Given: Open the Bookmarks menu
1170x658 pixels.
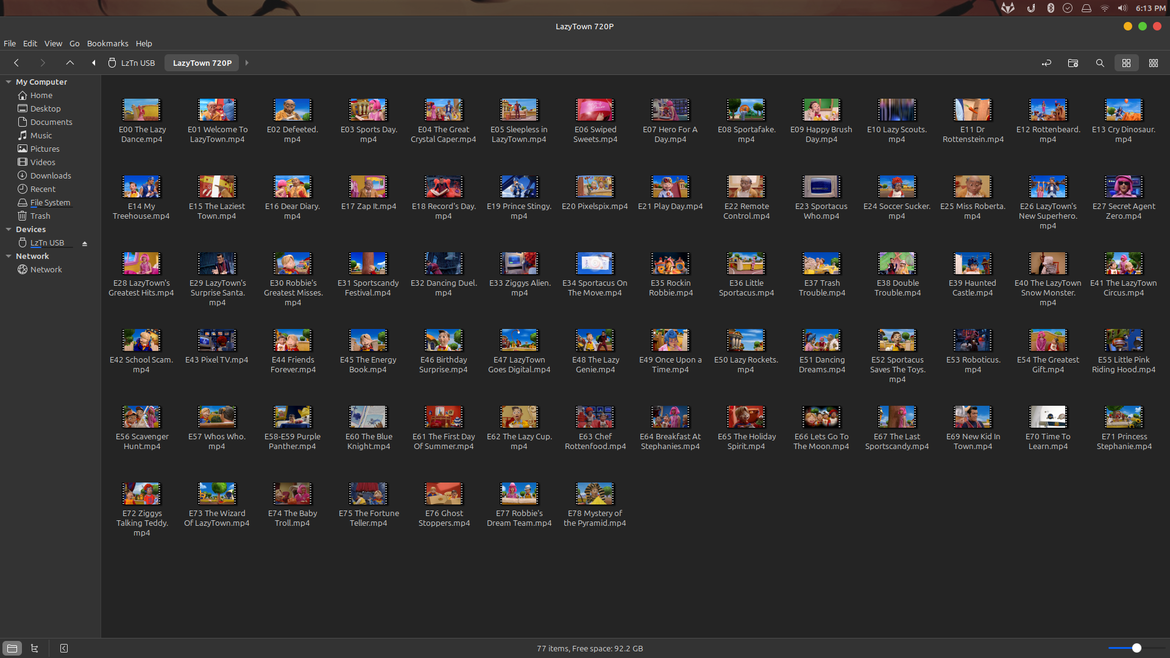Looking at the screenshot, I should pyautogui.click(x=107, y=43).
